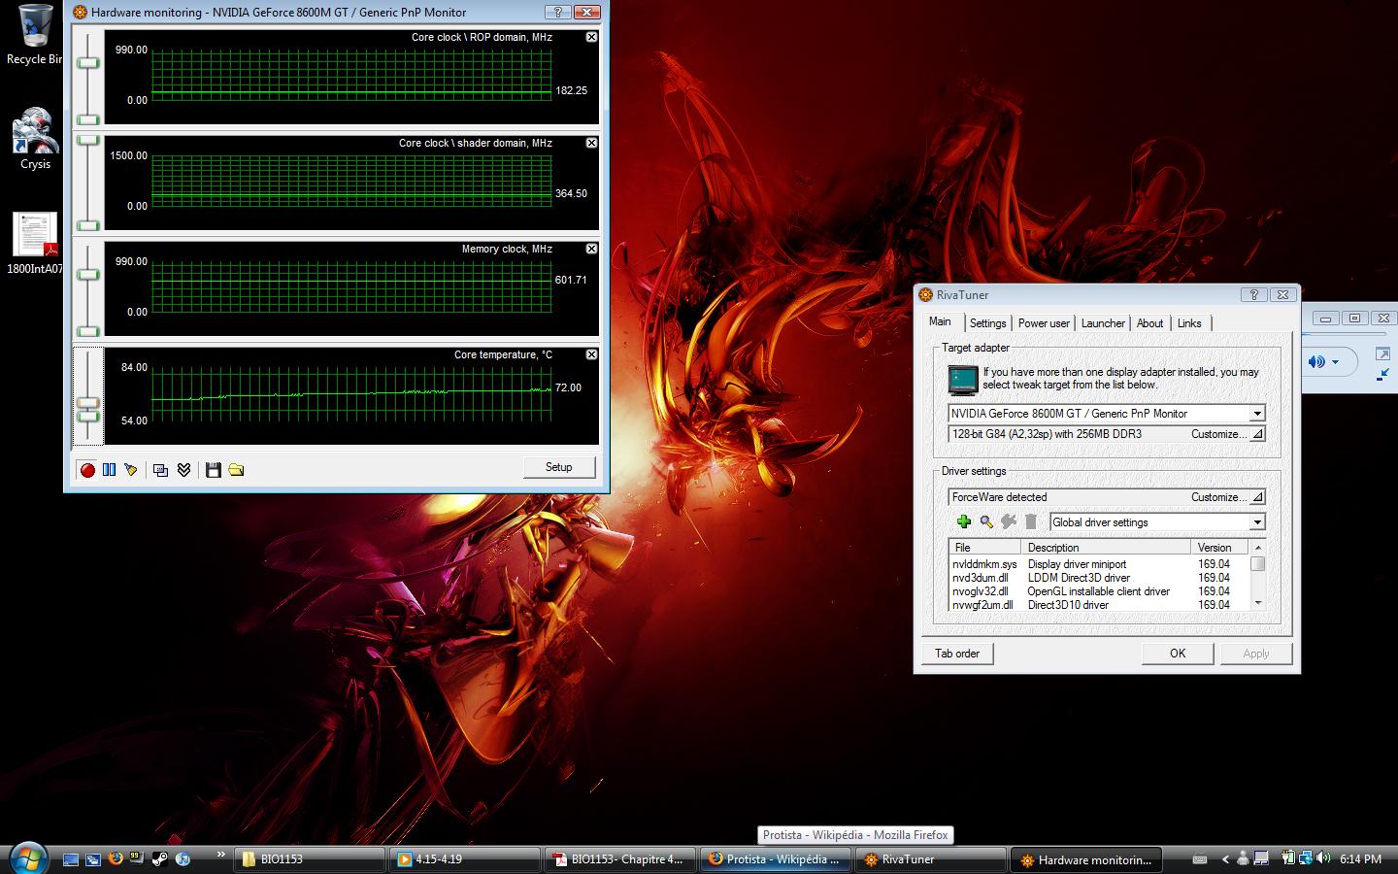Close the Memory clock graph panel
The height and width of the screenshot is (874, 1398).
[591, 249]
